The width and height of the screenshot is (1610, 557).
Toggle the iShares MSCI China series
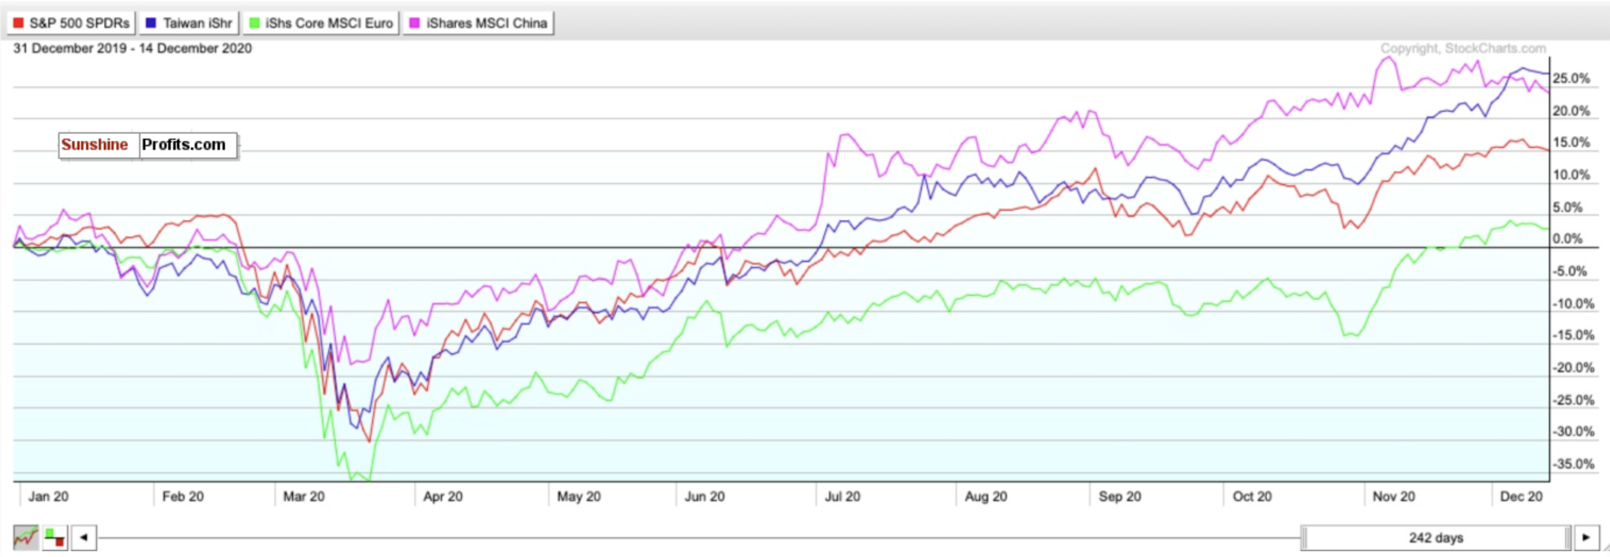tap(478, 23)
